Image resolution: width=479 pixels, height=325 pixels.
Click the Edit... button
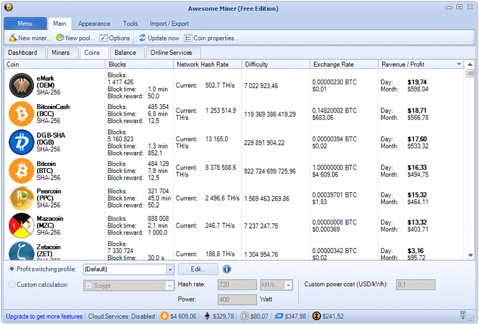tap(198, 269)
